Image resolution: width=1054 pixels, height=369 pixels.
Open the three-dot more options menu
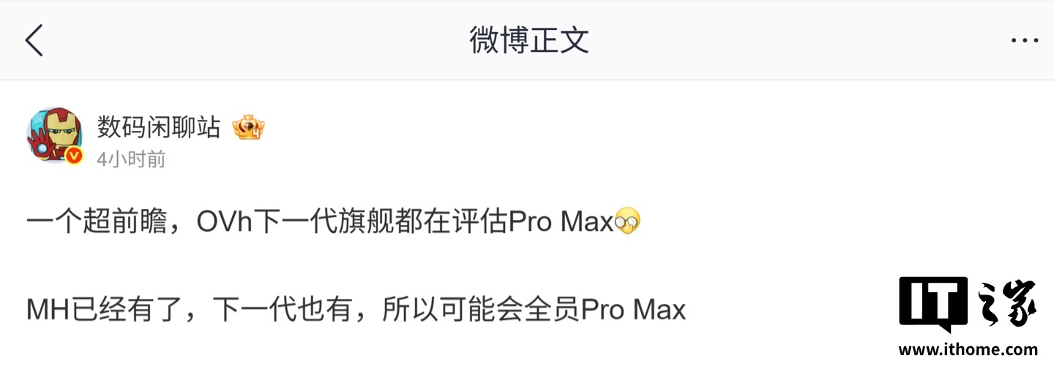click(x=1024, y=41)
